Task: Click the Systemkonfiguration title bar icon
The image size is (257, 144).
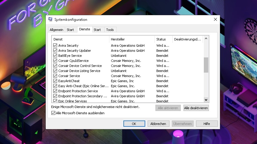Action: tap(51, 19)
